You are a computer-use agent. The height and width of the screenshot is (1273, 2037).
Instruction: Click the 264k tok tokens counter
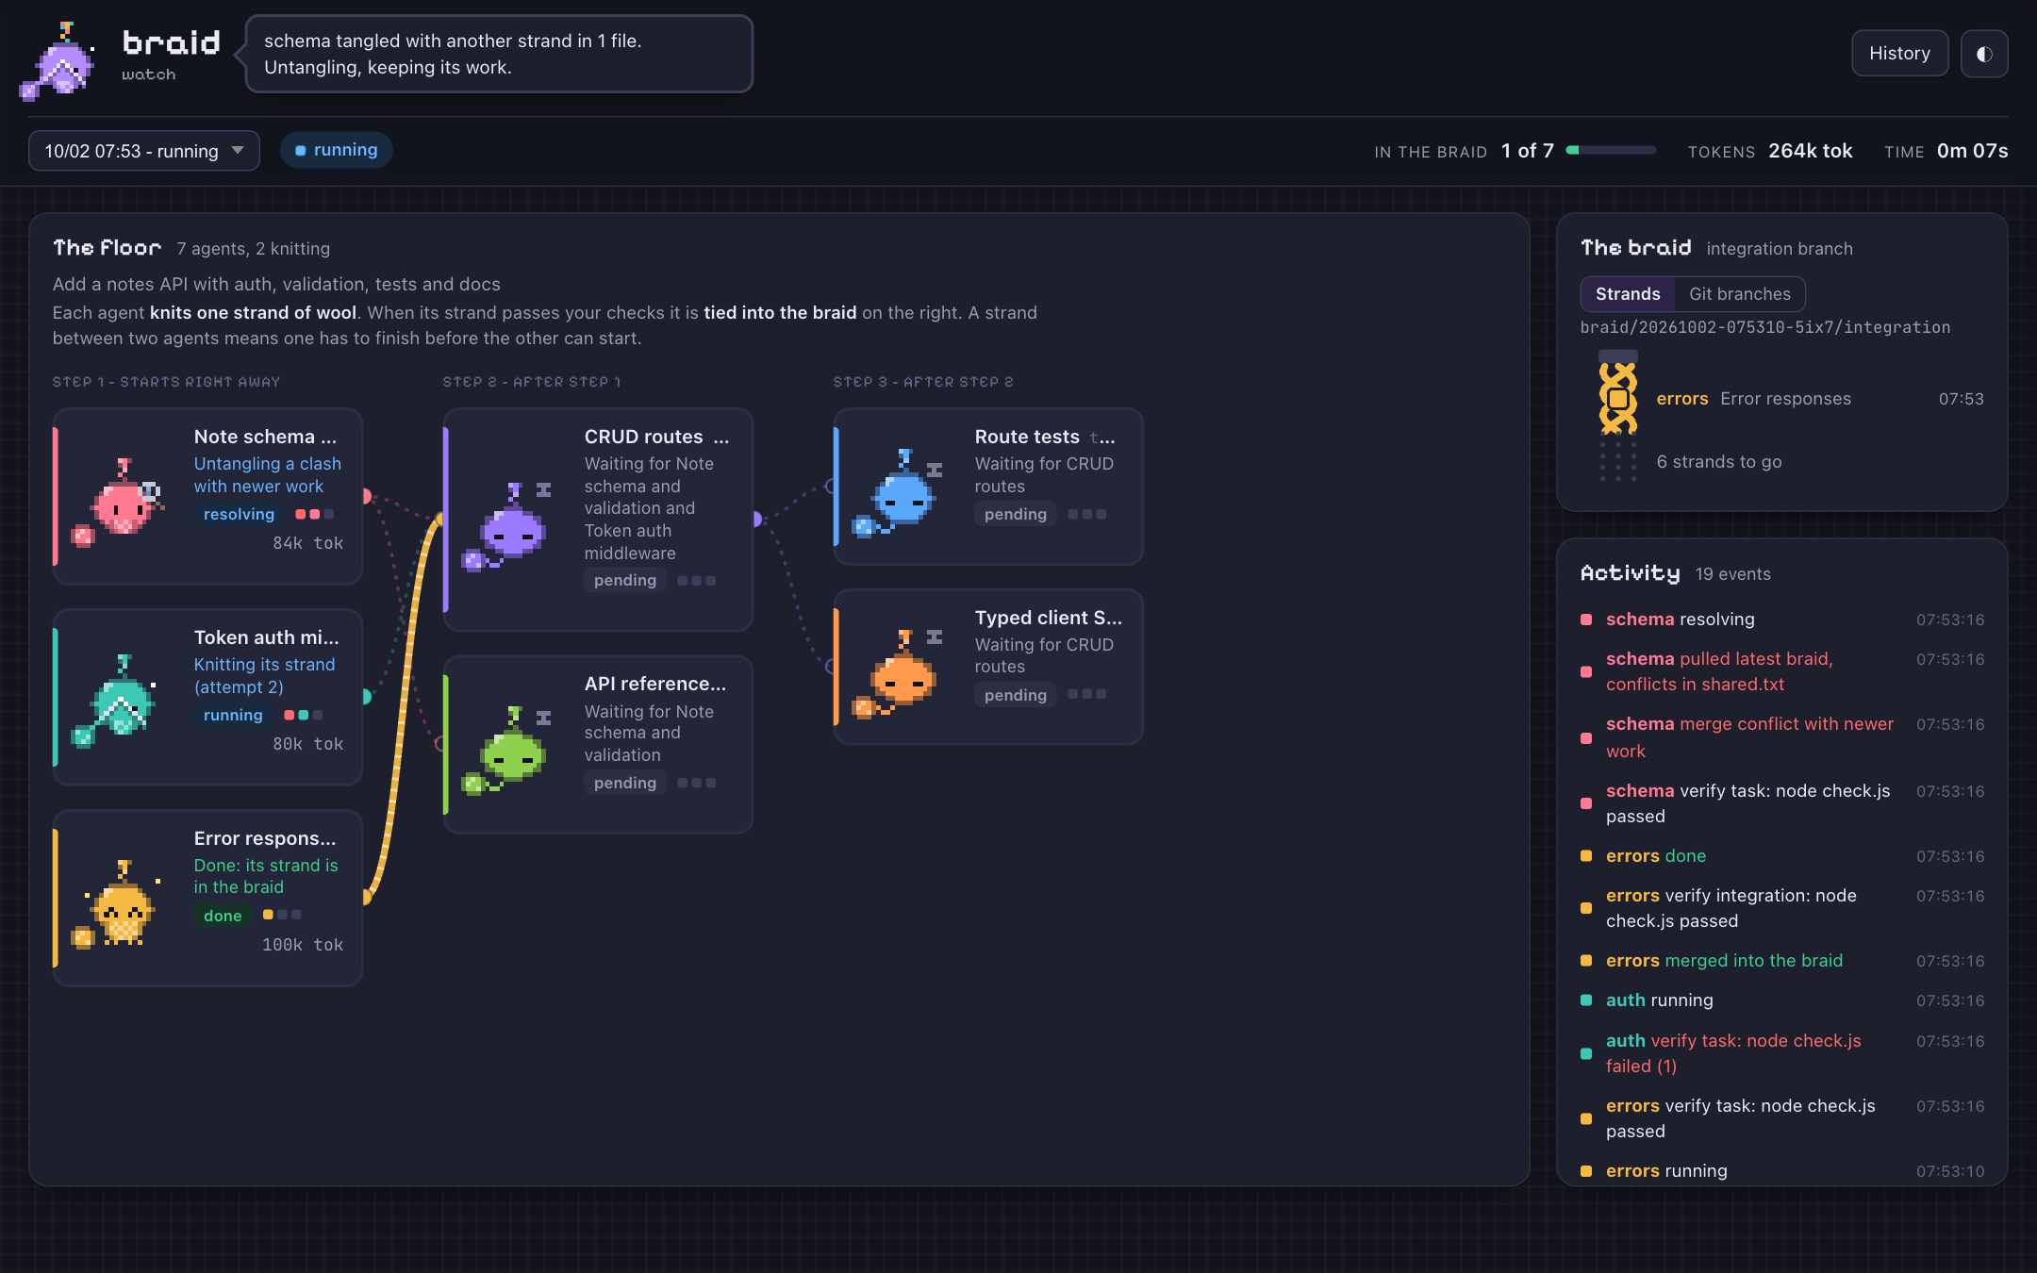click(1810, 151)
